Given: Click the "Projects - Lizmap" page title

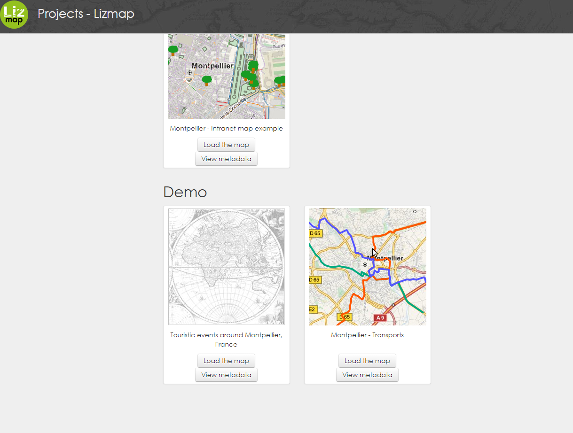Looking at the screenshot, I should [x=86, y=14].
